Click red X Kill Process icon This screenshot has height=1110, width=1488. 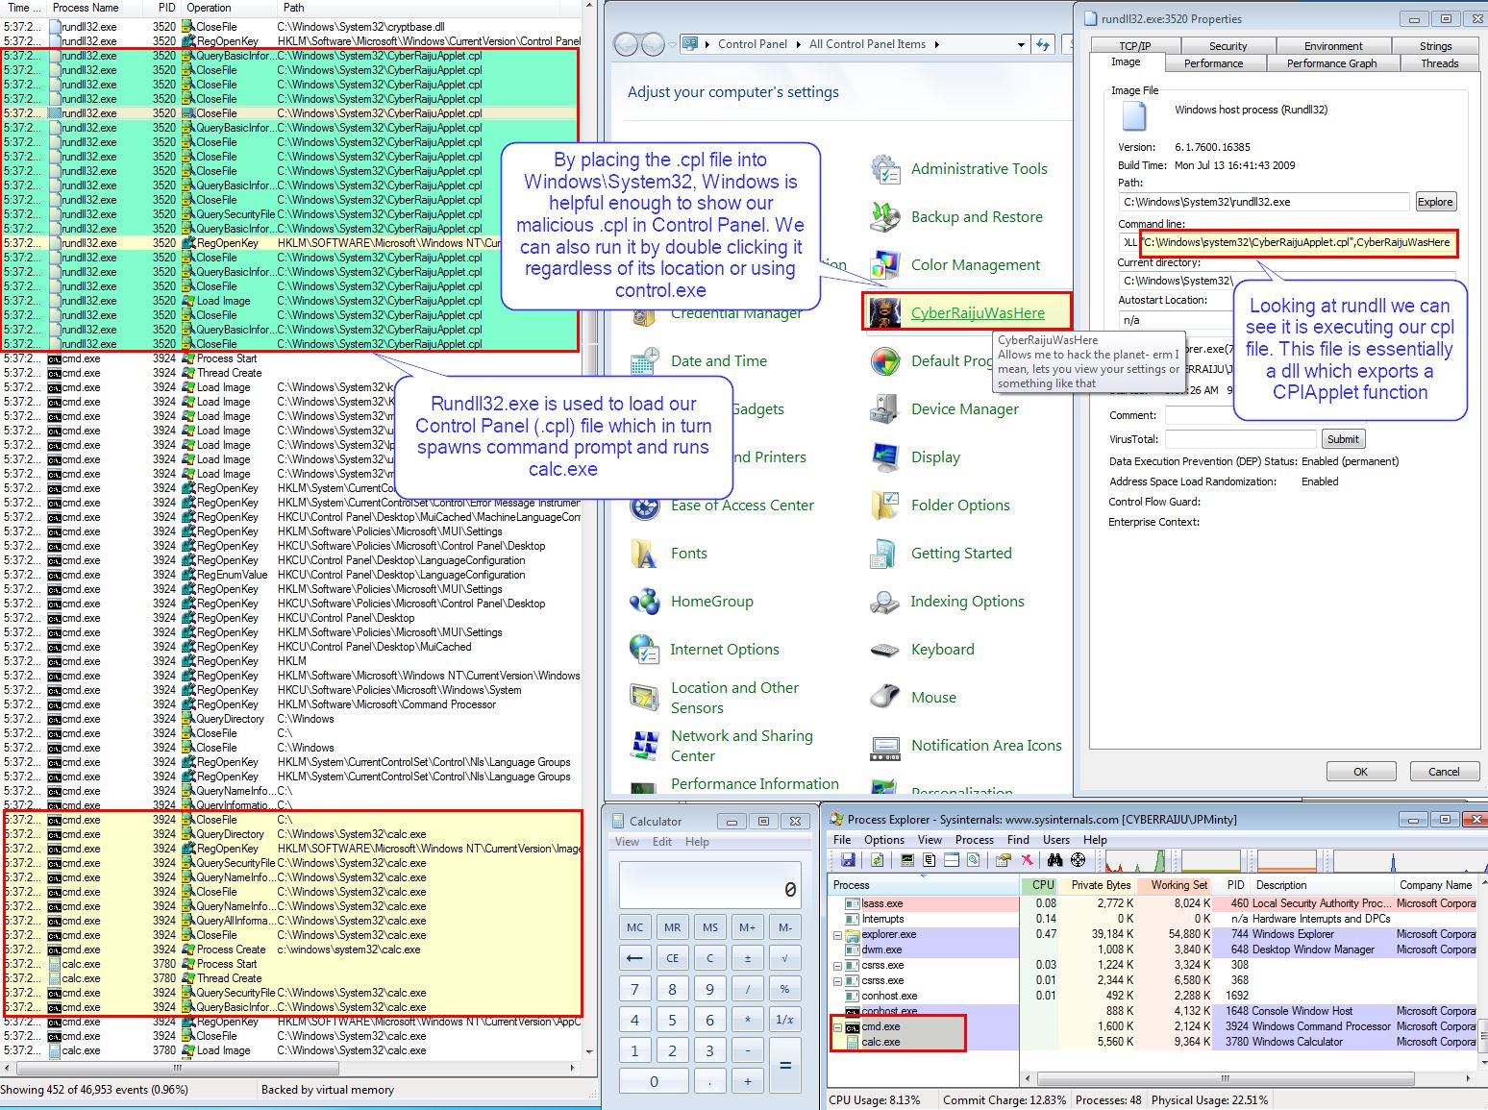[1027, 859]
